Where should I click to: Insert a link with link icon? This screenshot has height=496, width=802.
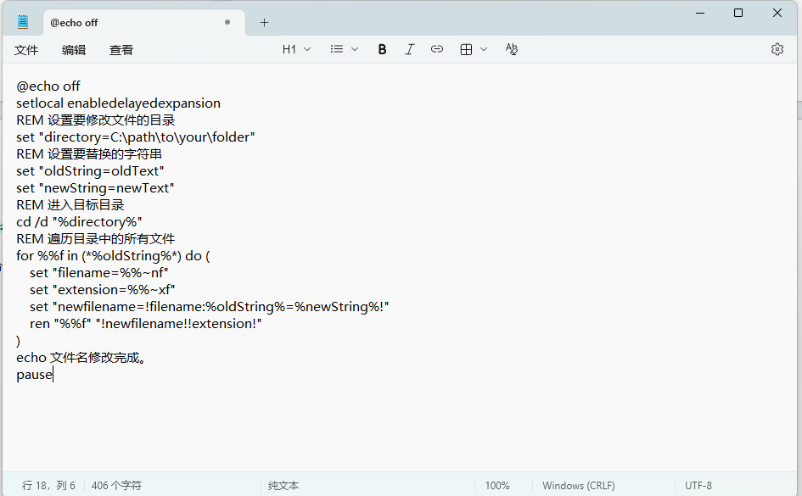(x=437, y=49)
